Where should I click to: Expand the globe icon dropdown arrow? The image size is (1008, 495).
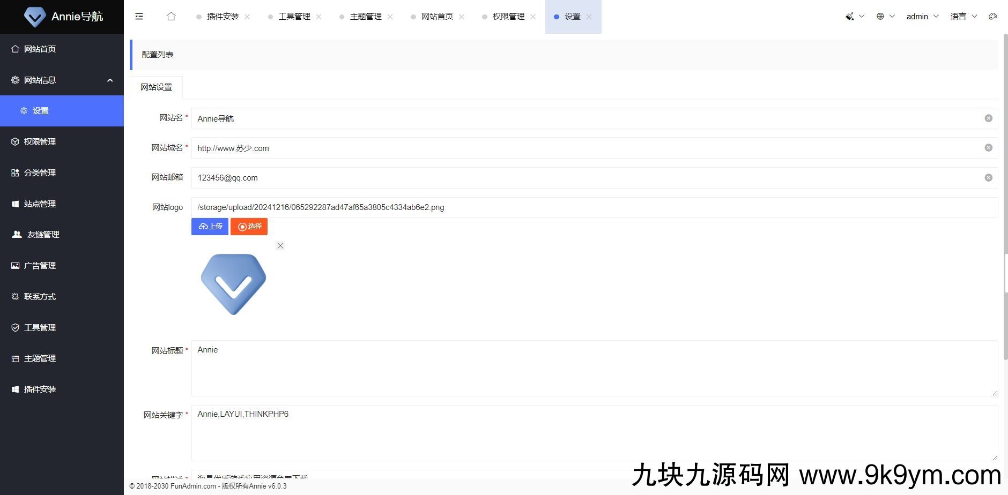(892, 17)
